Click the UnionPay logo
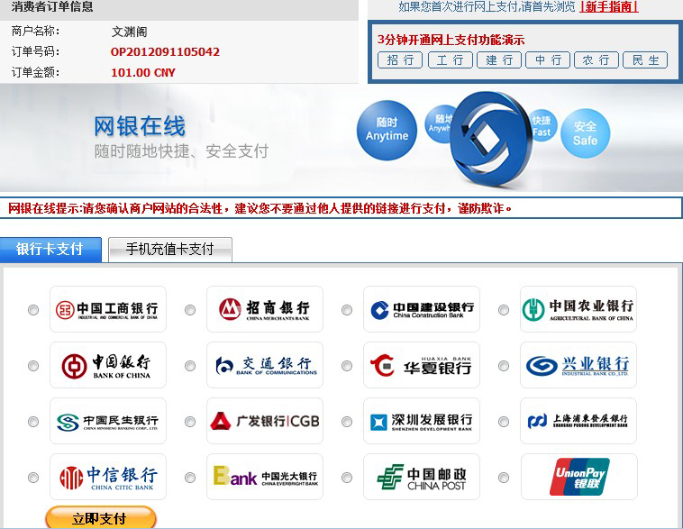The width and height of the screenshot is (683, 529). [578, 478]
